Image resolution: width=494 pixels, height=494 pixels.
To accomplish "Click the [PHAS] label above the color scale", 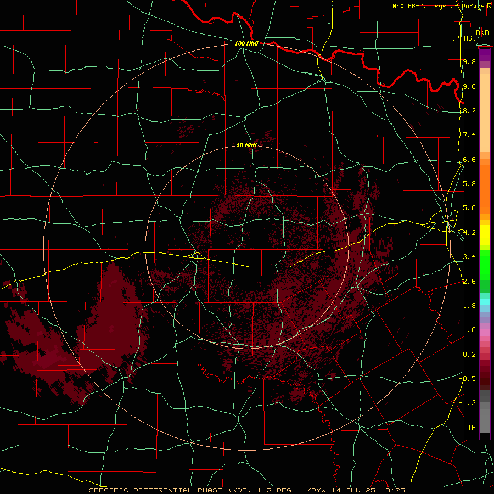I will coord(464,38).
